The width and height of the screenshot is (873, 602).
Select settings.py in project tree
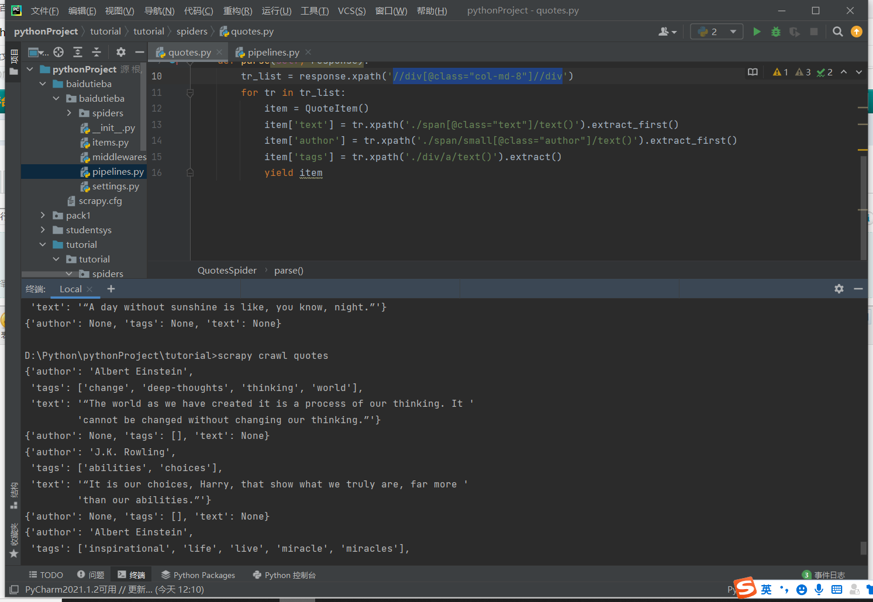110,186
